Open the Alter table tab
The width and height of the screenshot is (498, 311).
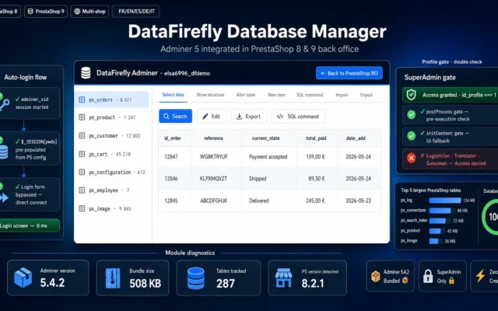(246, 95)
